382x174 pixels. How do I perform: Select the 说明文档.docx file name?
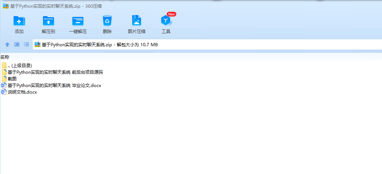22,93
